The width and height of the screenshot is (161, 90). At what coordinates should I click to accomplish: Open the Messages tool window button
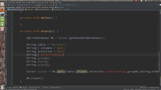pos(24,87)
